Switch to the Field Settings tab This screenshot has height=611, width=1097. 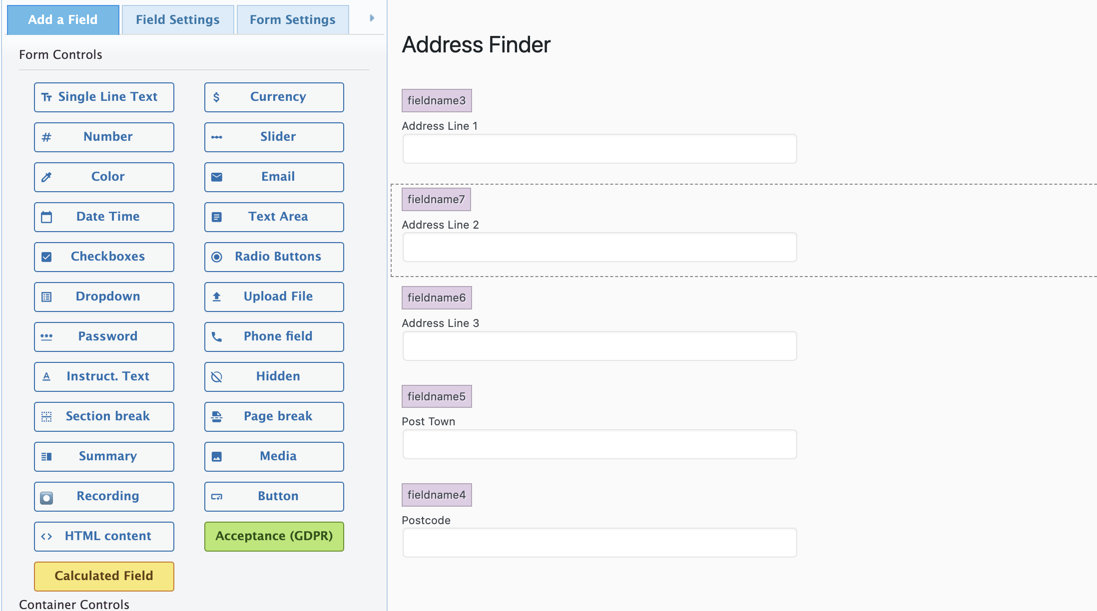[x=177, y=19]
